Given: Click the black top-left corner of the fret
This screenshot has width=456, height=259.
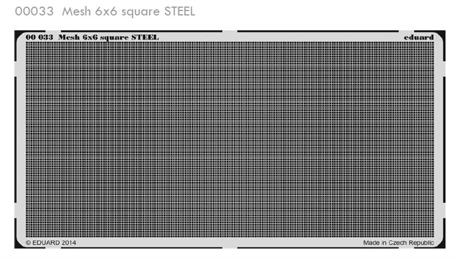Looking at the screenshot, I should coord(17,34).
